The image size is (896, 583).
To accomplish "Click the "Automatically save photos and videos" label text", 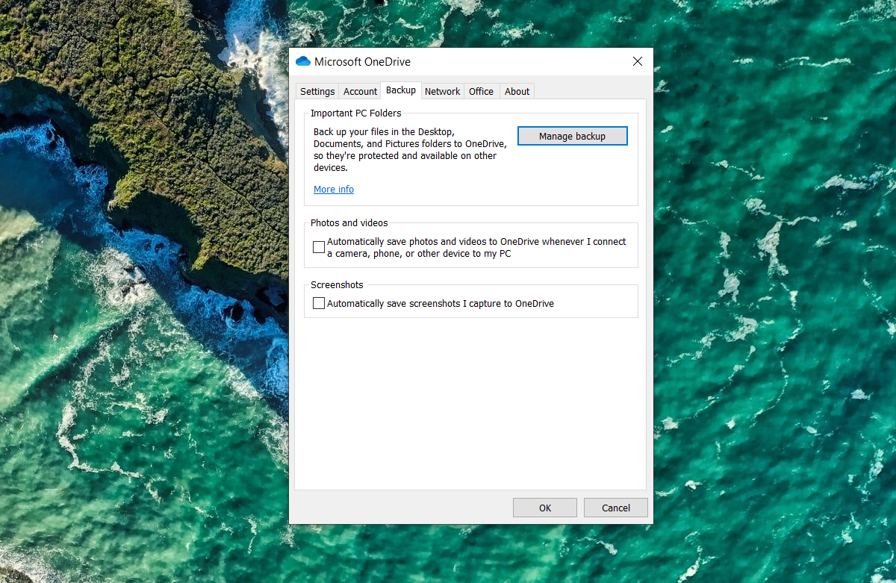I will point(476,242).
